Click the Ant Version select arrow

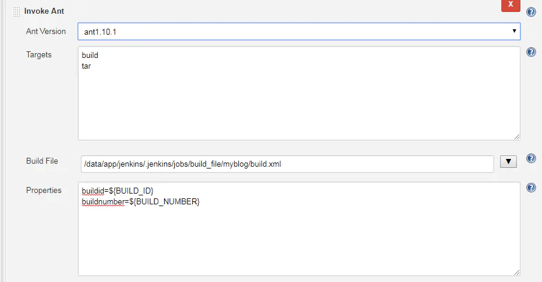pos(514,31)
